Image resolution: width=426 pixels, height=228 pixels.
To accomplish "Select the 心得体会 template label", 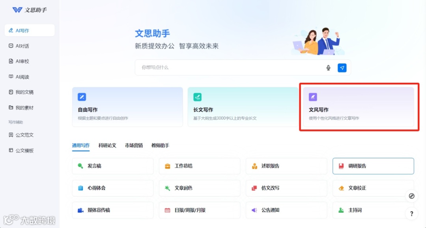I will click(97, 188).
